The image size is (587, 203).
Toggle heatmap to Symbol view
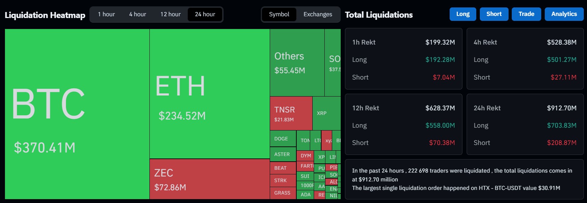[x=279, y=14]
